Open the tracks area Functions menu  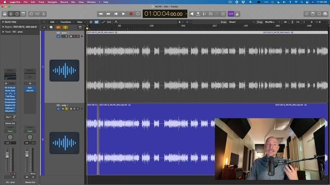(65, 22)
